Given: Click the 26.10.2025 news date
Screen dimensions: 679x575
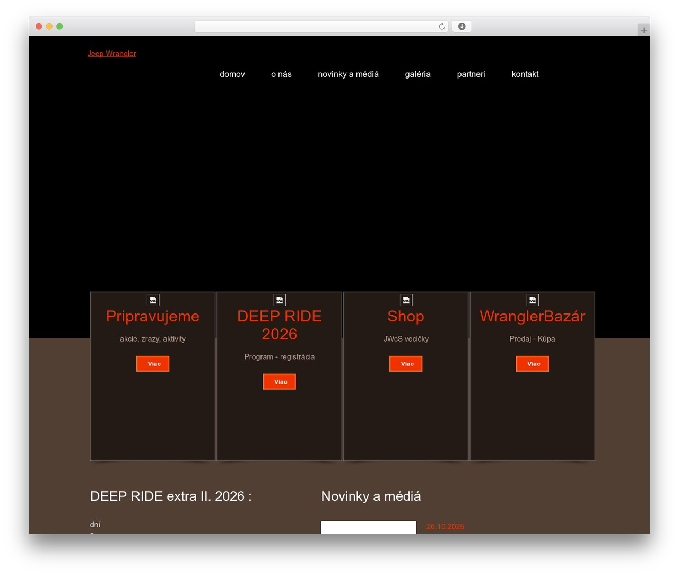Looking at the screenshot, I should [x=446, y=527].
